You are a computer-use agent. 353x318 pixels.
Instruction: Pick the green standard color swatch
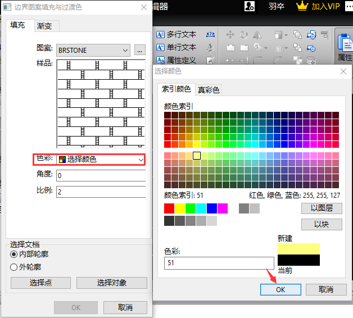tap(191, 208)
